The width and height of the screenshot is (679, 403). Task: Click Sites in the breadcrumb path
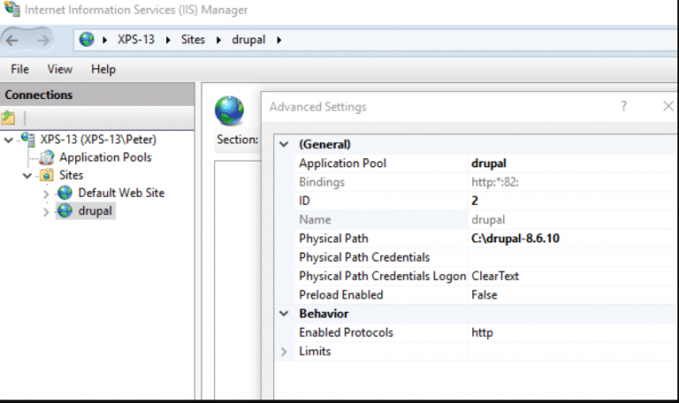tap(193, 40)
